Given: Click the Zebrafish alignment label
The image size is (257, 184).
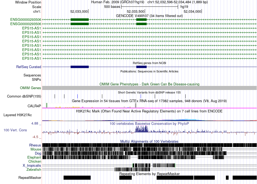Looking at the screenshot, I should click(34, 169).
